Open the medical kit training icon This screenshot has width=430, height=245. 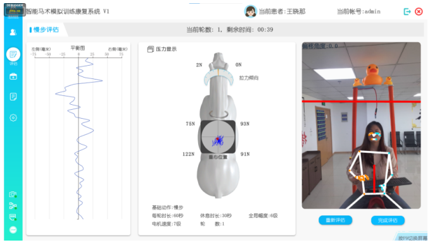point(13,76)
